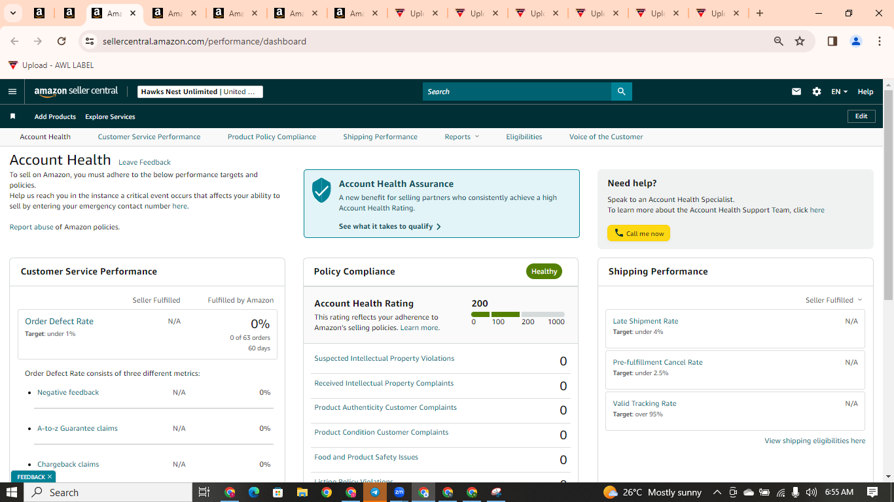Open the Hawks Nest Unlimited account switcher
This screenshot has height=502, width=894.
click(x=200, y=92)
